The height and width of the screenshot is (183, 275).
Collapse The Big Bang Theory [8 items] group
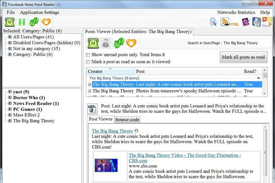[258, 78]
